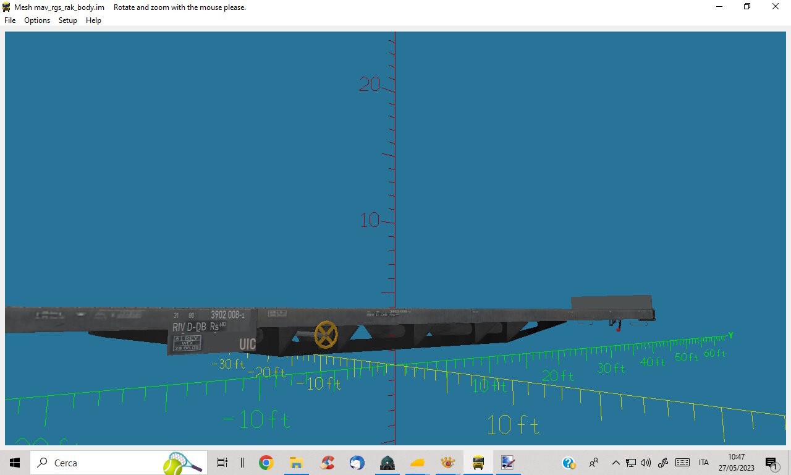Click the Cerca search box in taskbar
The width and height of the screenshot is (791, 475).
(x=117, y=463)
